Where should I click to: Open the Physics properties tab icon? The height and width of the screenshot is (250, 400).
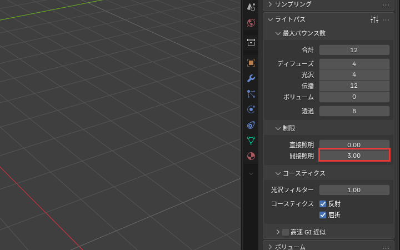[251, 109]
